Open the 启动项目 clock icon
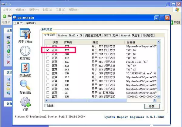The width and height of the screenshot is (182, 127). click(25, 51)
